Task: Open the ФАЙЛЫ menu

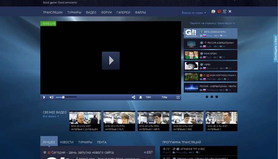Action: [140, 12]
